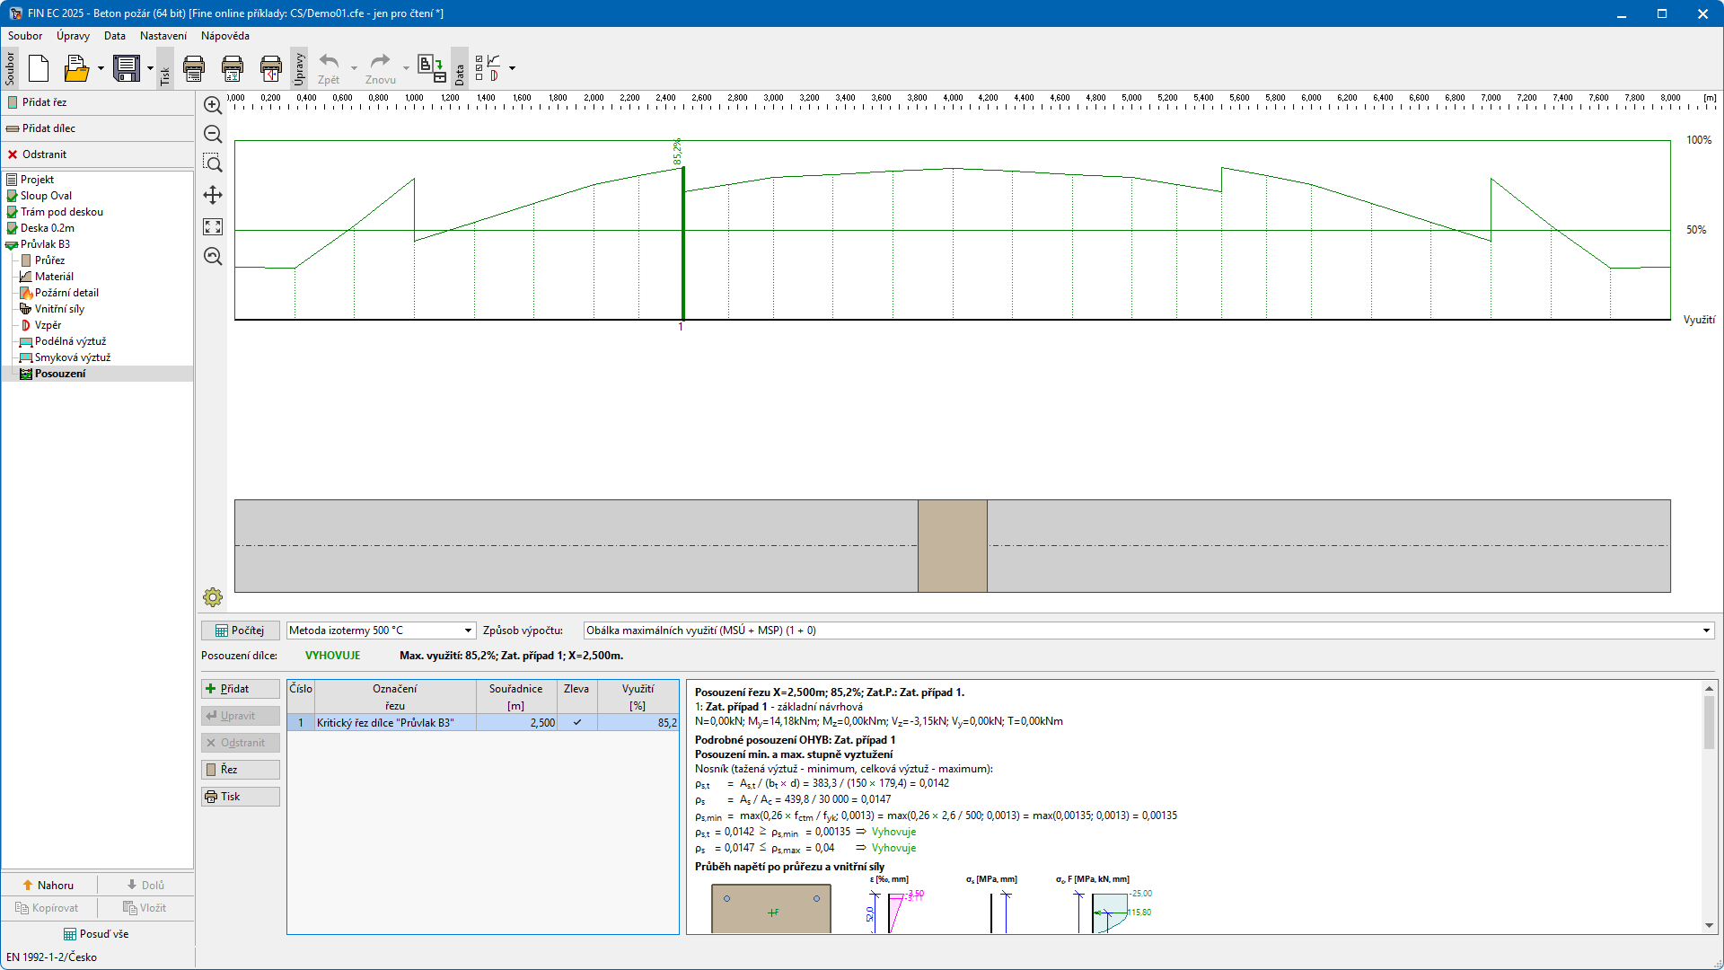Collapse the Průvlak B3 tree node
This screenshot has width=1724, height=970.
[x=12, y=244]
